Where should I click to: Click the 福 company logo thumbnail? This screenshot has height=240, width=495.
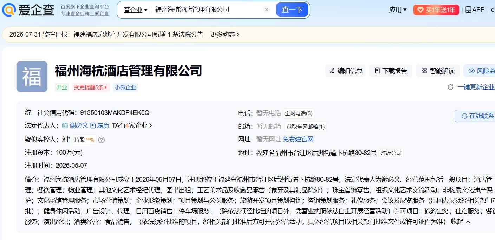(32, 77)
